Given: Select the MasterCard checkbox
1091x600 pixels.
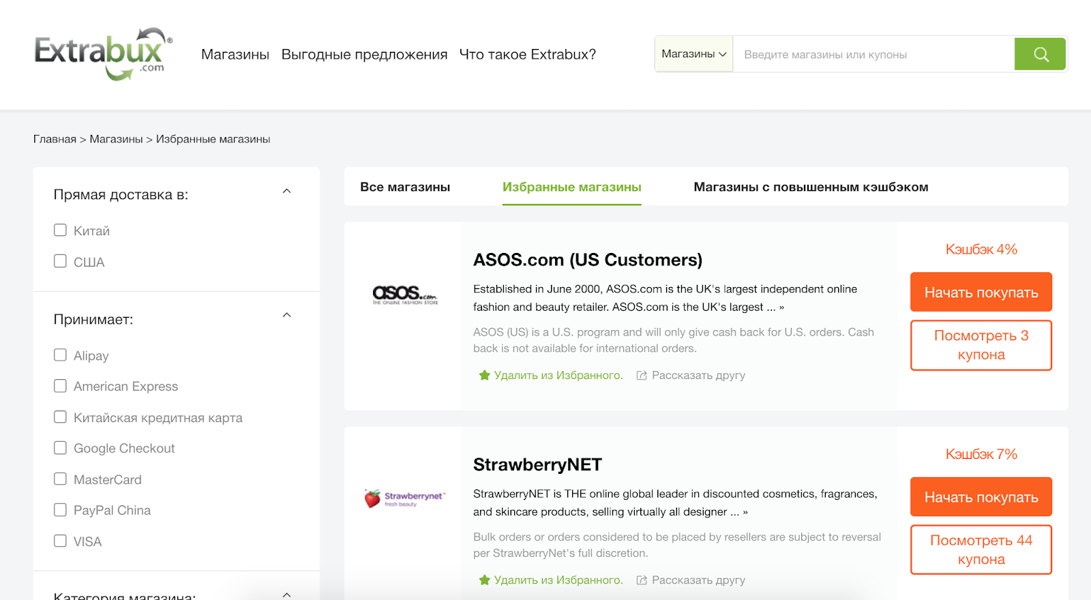Looking at the screenshot, I should (x=60, y=479).
